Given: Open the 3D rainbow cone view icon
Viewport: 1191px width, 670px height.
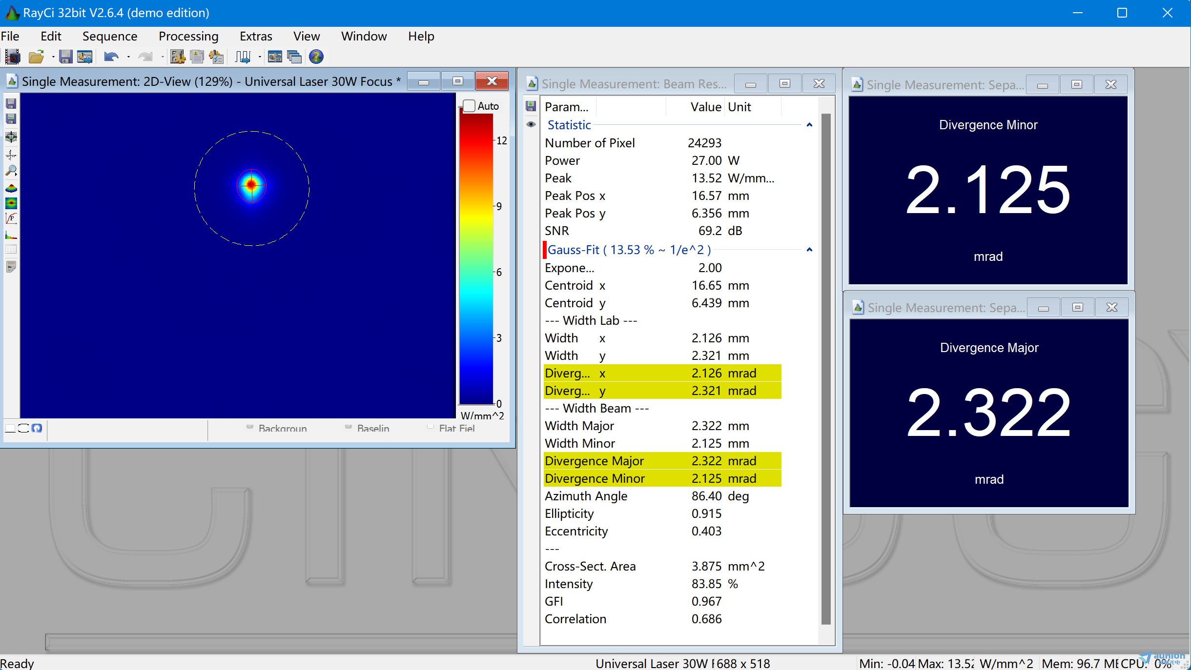Looking at the screenshot, I should 11,188.
